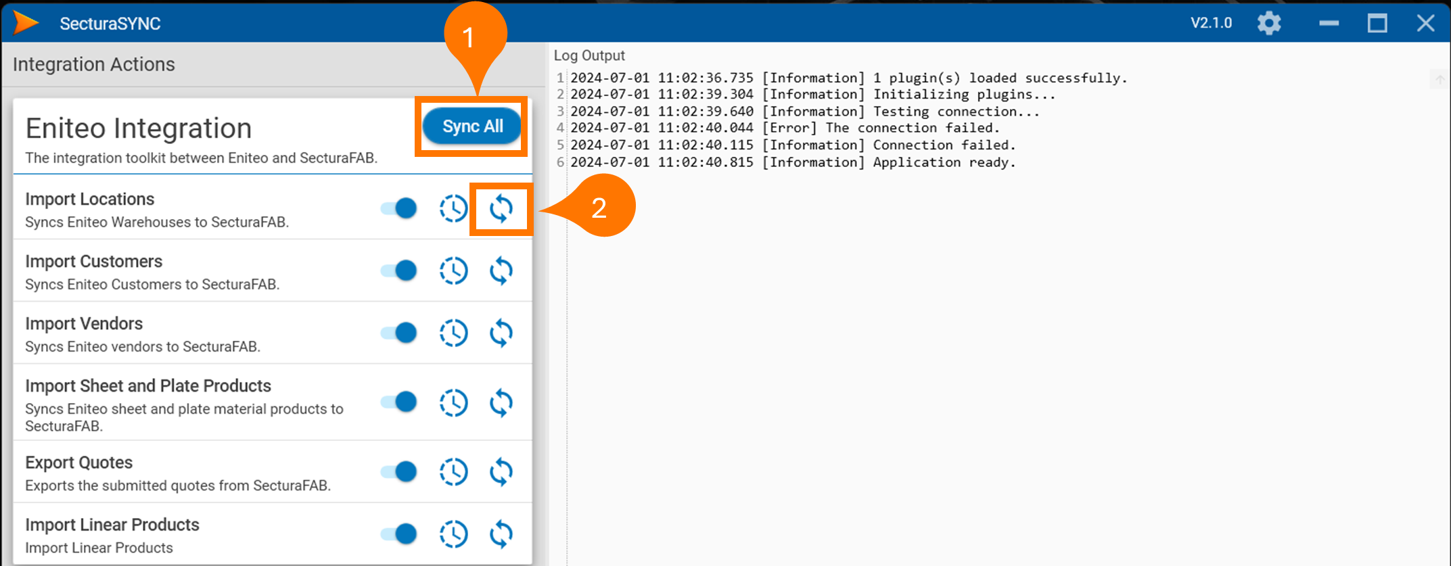Open schedule clock for Import Customers

coord(453,270)
